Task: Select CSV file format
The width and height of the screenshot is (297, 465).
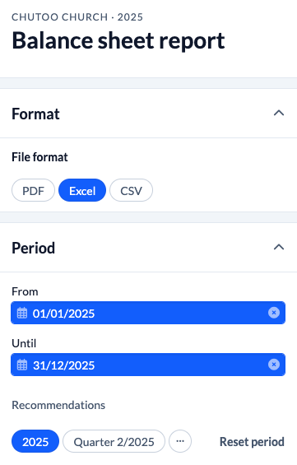Action: point(131,190)
